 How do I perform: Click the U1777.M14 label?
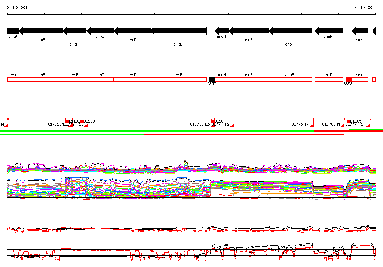coord(356,125)
